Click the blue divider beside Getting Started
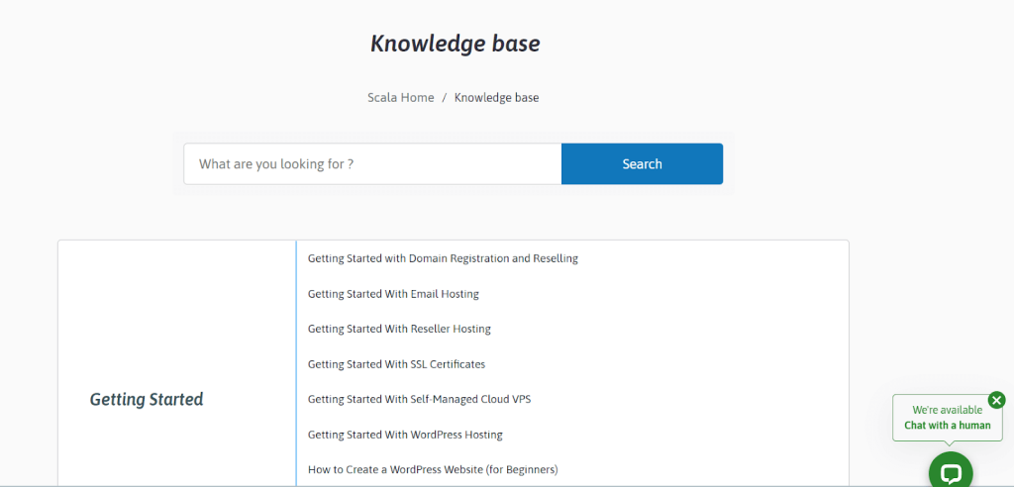1014x487 pixels. click(296, 363)
